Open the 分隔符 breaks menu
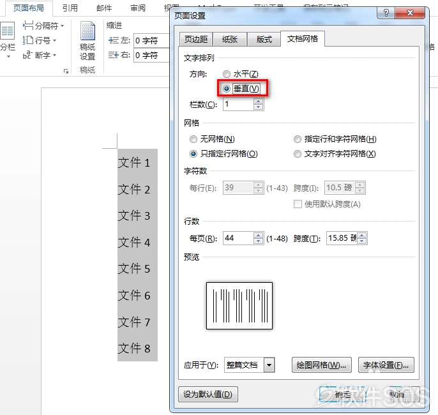Image resolution: width=438 pixels, height=415 pixels. click(43, 26)
